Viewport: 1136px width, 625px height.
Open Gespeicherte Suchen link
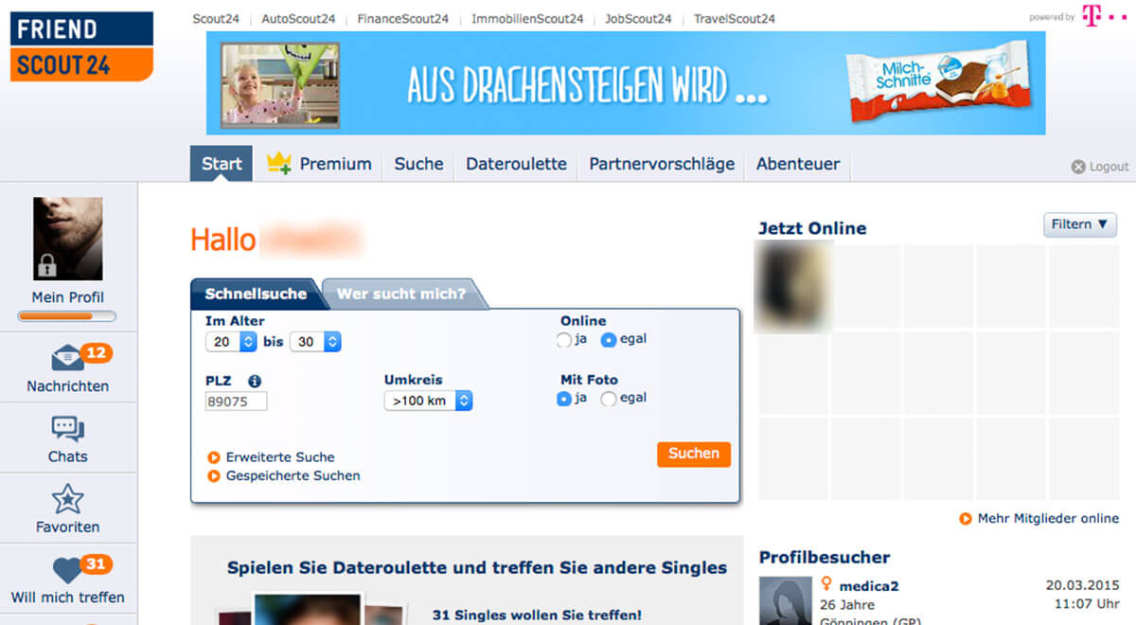[293, 476]
